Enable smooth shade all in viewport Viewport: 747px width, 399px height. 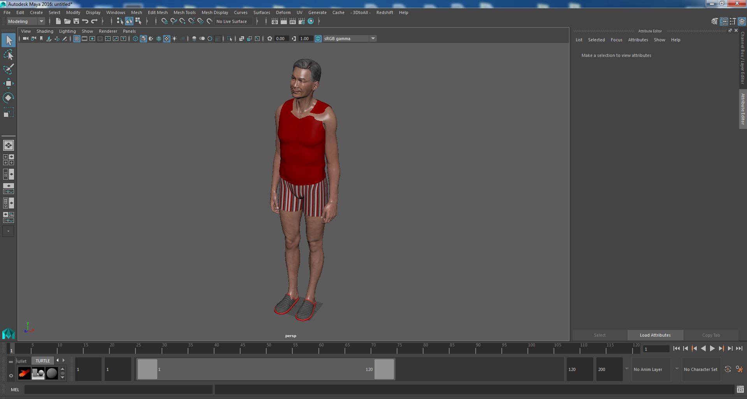(143, 39)
